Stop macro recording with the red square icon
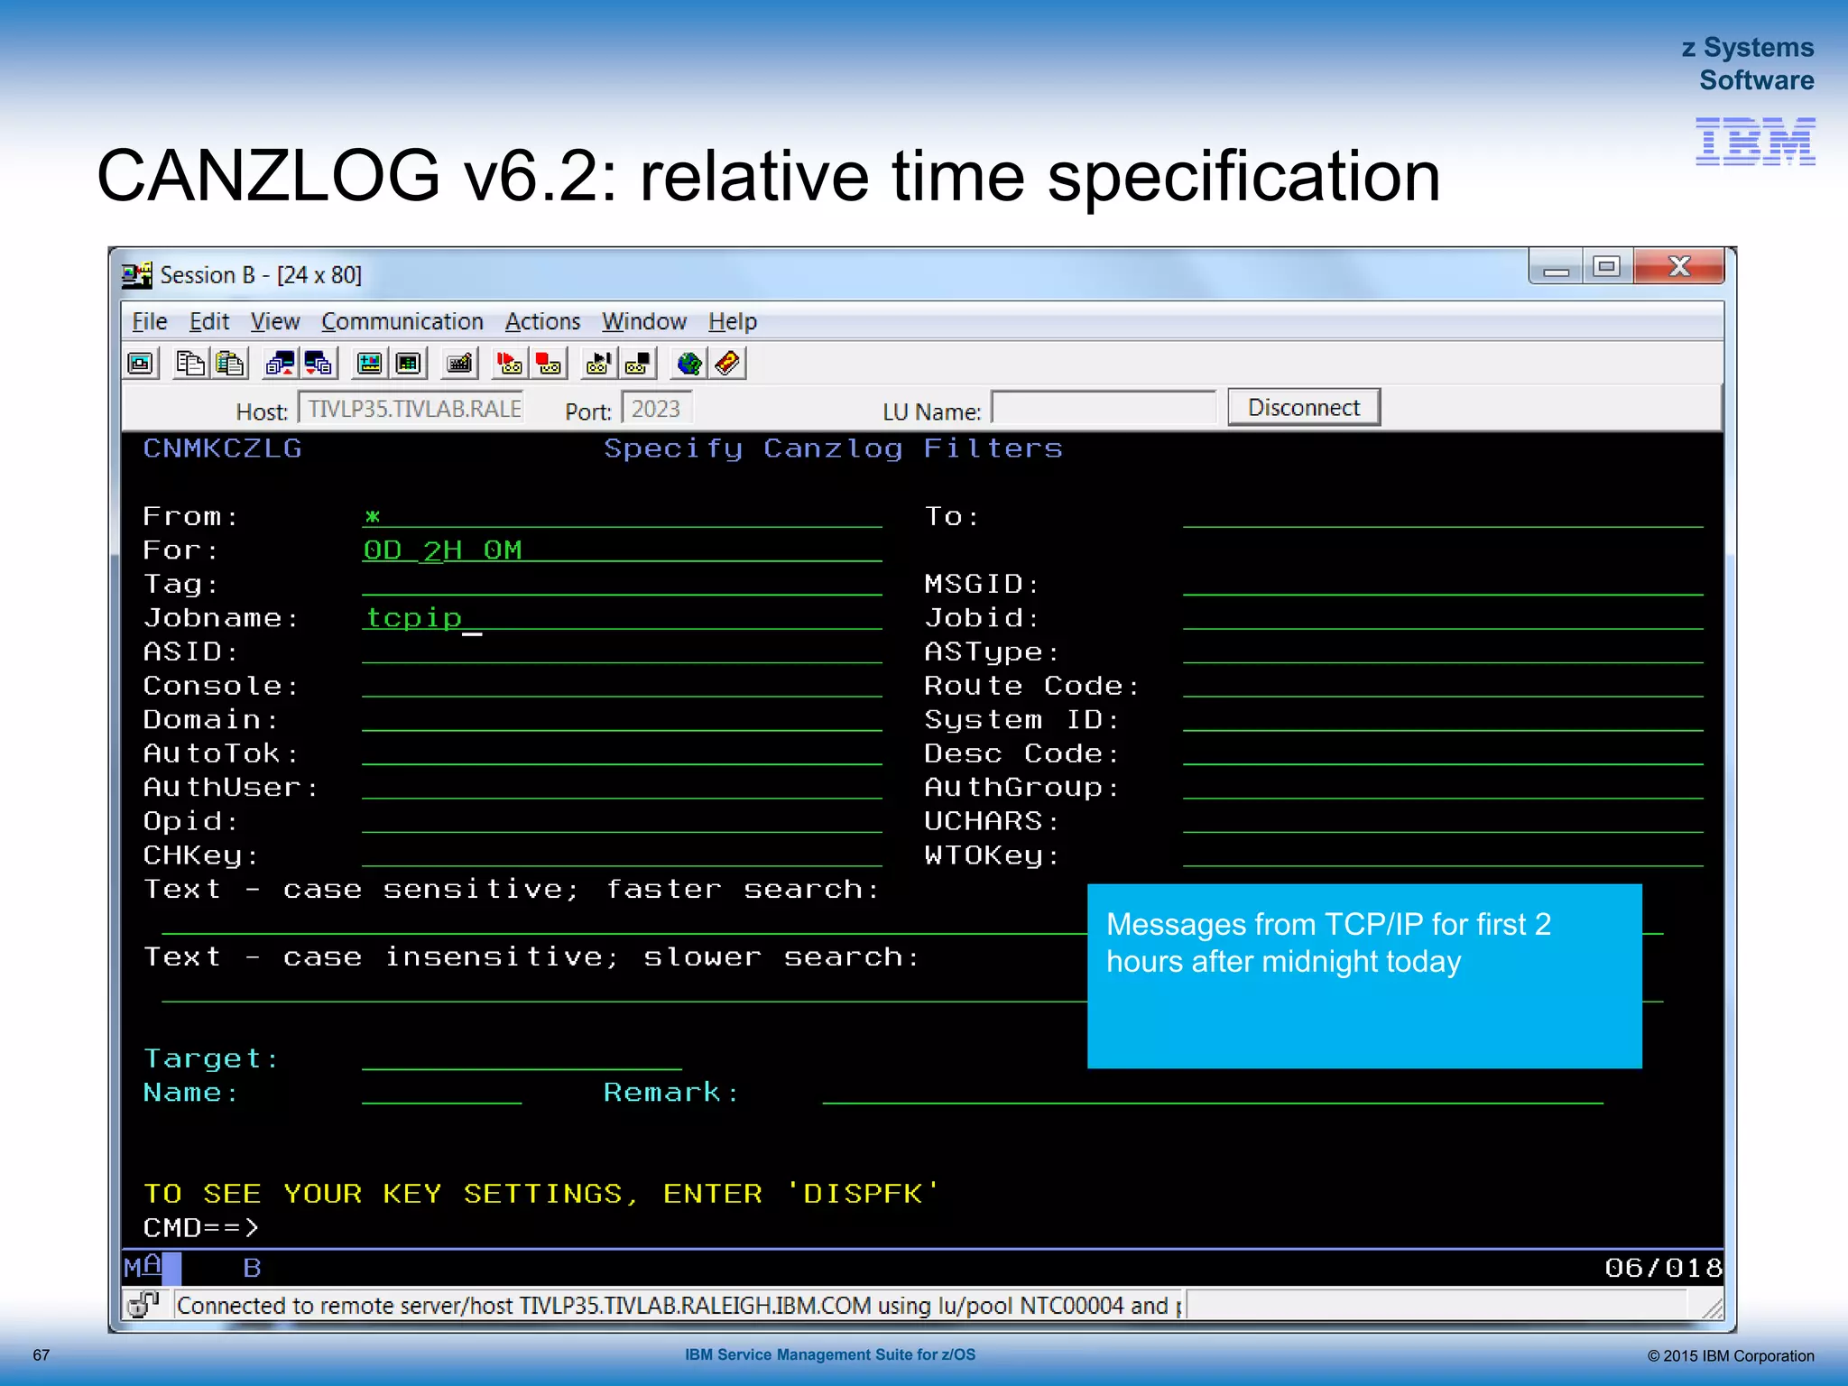The height and width of the screenshot is (1386, 1848). pyautogui.click(x=549, y=364)
